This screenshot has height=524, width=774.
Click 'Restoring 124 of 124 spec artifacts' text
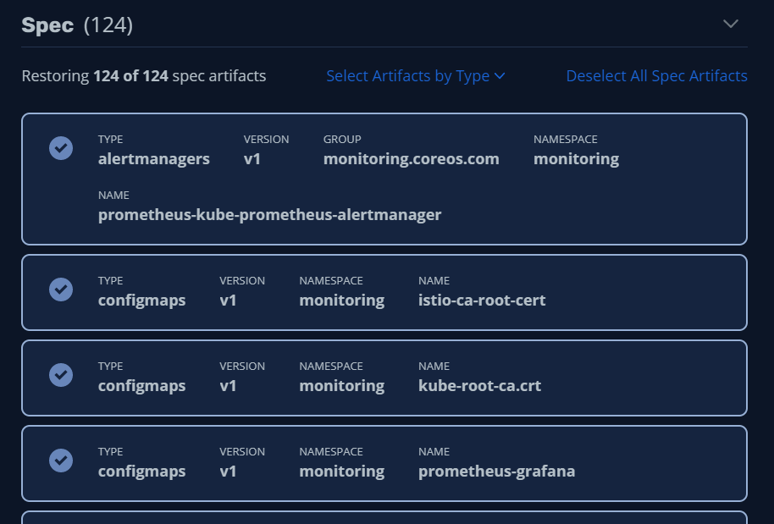click(144, 76)
